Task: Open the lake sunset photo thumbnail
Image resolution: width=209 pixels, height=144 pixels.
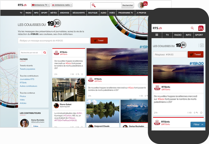Action: tap(117, 62)
